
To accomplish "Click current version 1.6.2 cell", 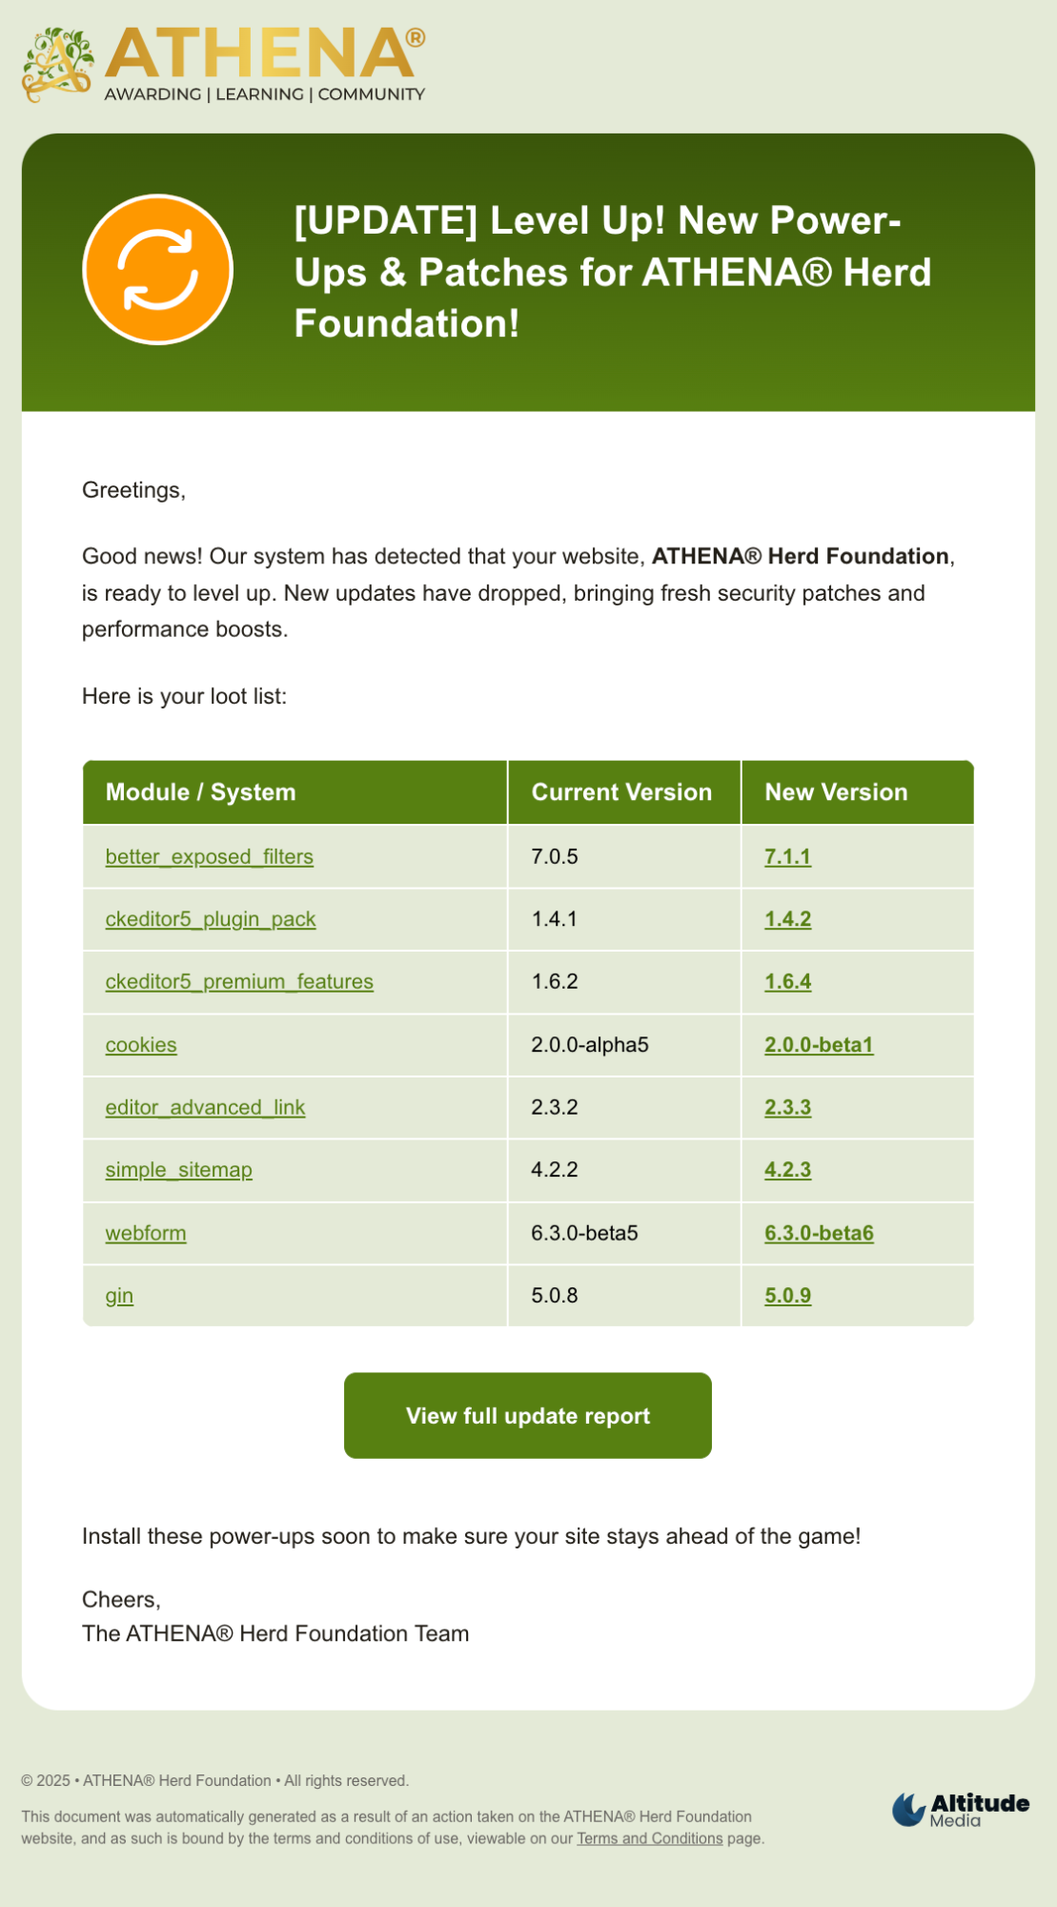I will click(624, 981).
